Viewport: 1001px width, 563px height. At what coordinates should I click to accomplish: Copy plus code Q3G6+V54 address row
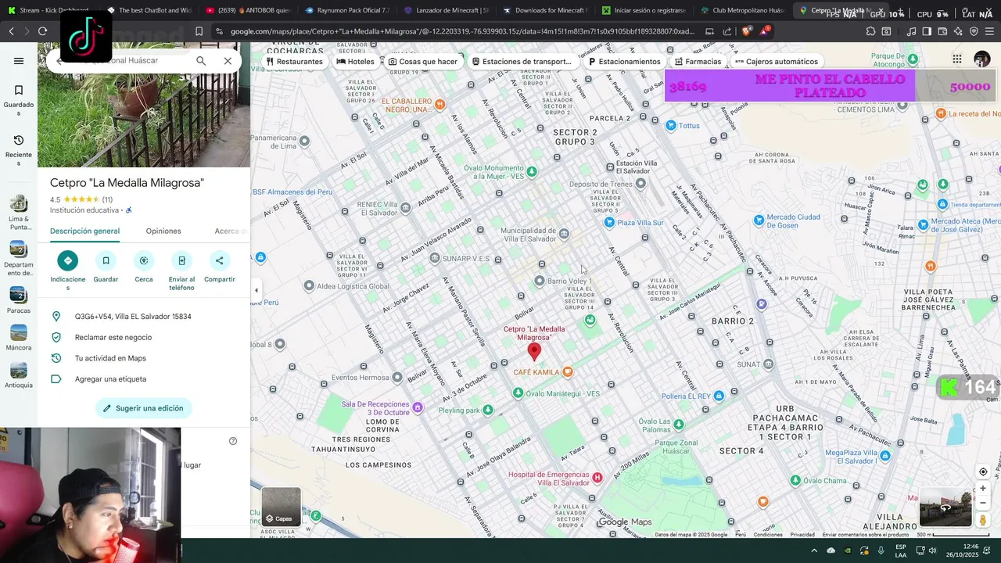[x=144, y=317]
